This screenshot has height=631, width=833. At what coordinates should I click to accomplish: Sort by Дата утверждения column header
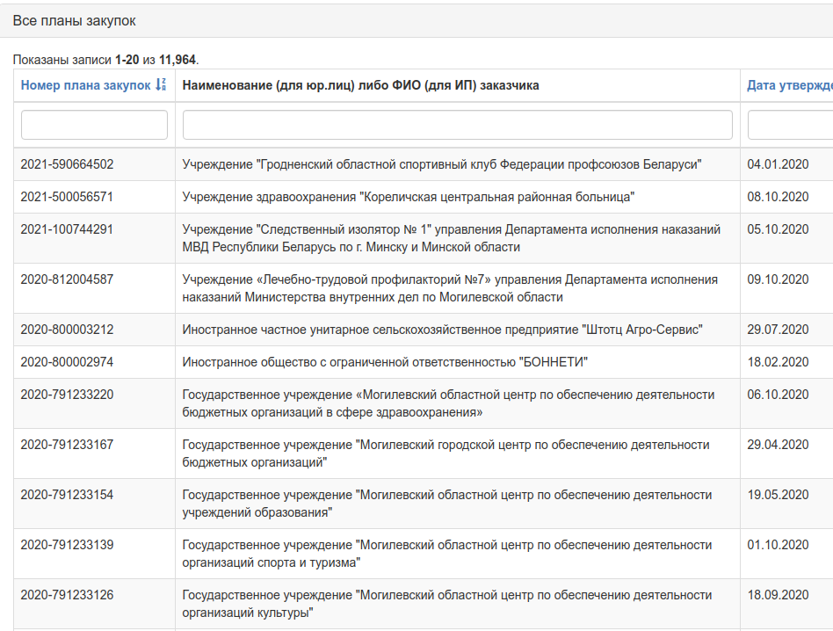(x=789, y=85)
